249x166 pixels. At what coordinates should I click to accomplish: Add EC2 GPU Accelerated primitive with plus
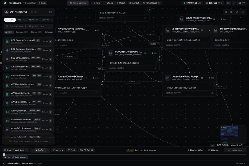pyautogui.click(x=50, y=59)
